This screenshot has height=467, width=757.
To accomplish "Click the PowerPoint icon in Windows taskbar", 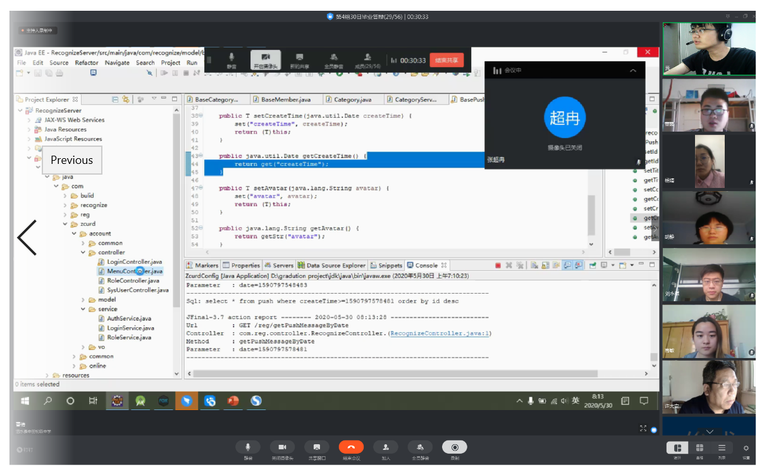I will (x=233, y=401).
